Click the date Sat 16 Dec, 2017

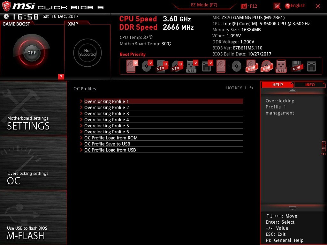click(x=60, y=16)
